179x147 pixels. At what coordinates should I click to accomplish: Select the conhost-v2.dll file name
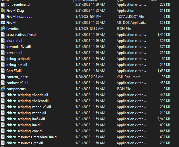[17, 83]
